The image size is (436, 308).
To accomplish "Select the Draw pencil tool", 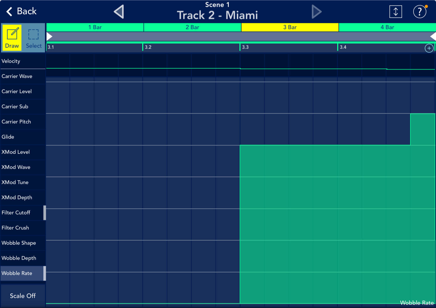I will [x=12, y=38].
